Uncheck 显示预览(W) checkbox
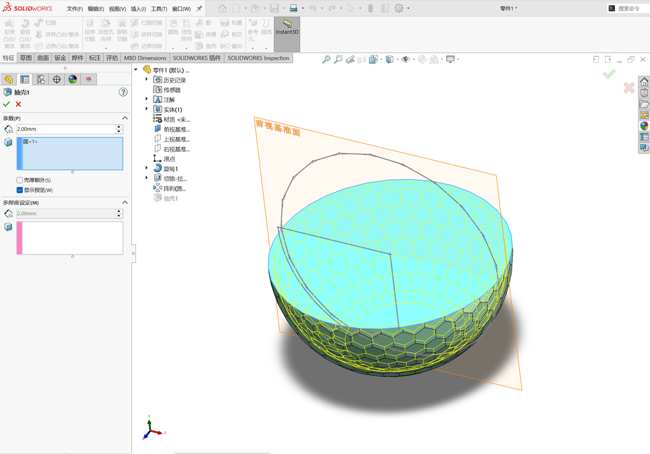 click(20, 190)
